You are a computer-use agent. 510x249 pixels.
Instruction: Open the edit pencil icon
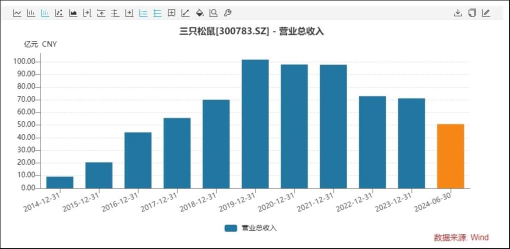pyautogui.click(x=486, y=13)
